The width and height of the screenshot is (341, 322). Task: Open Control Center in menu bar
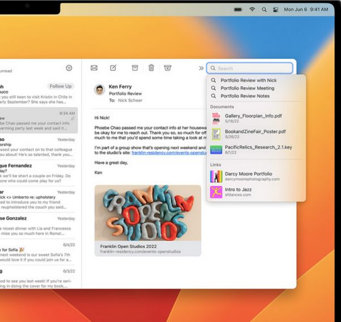pyautogui.click(x=276, y=10)
